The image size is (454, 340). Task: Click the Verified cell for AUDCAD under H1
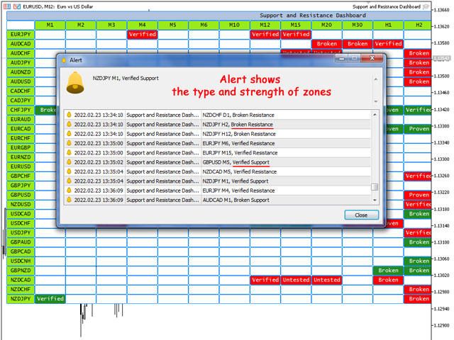pyautogui.click(x=388, y=44)
